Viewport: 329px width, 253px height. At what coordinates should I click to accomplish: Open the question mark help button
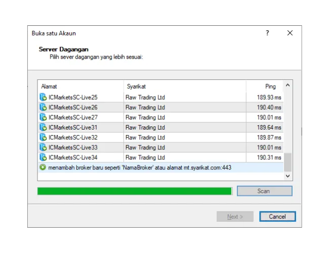coord(267,33)
